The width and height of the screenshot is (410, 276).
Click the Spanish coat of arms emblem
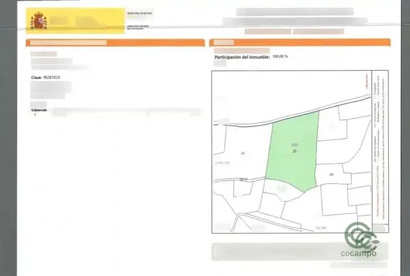(x=39, y=21)
